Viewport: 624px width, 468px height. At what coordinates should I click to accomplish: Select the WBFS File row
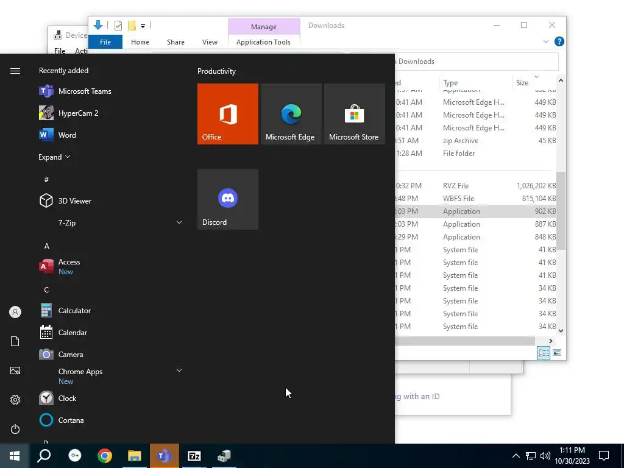[475, 199]
